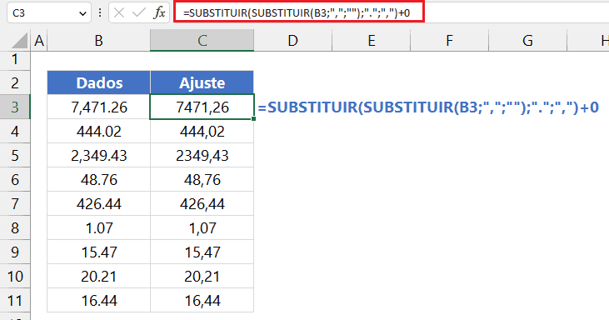Click cell with value 1,07
The width and height of the screenshot is (609, 320).
pyautogui.click(x=202, y=228)
